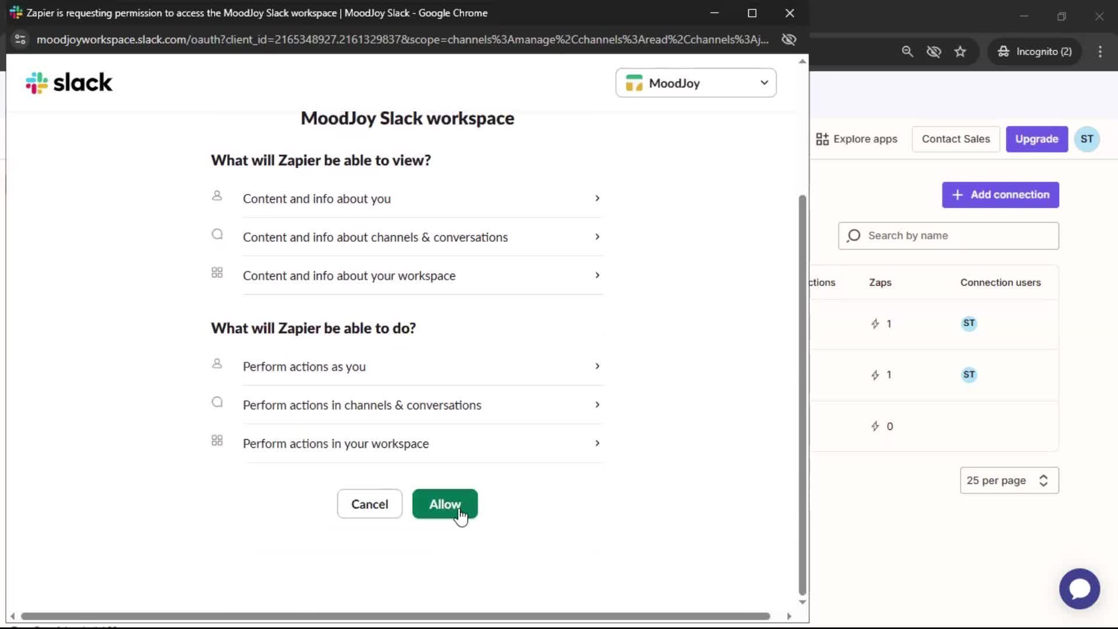Click Contact Sales in the Zapier window

pos(956,139)
